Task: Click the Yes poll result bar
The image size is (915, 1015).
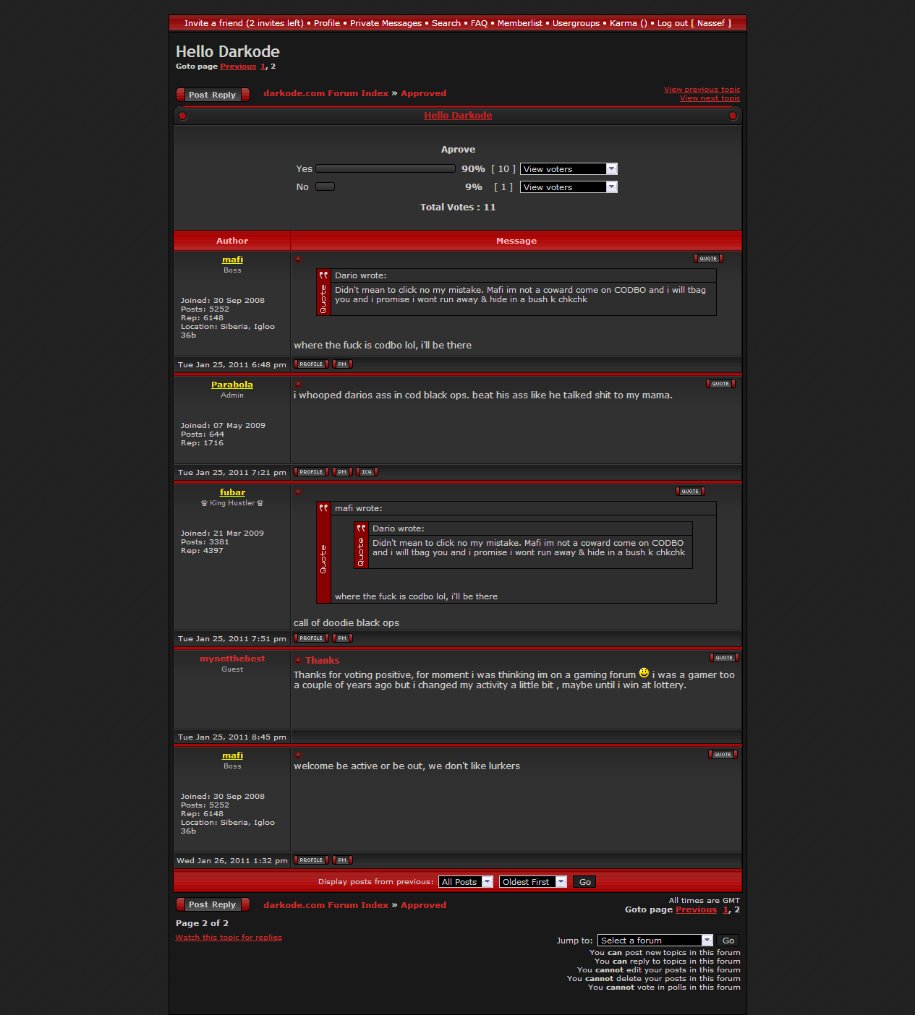Action: tap(386, 169)
